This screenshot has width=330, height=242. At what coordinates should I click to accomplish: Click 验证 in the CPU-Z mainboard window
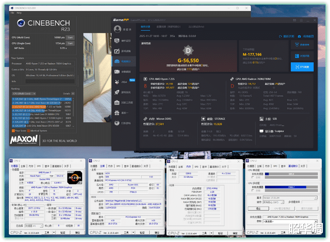coord(142,233)
